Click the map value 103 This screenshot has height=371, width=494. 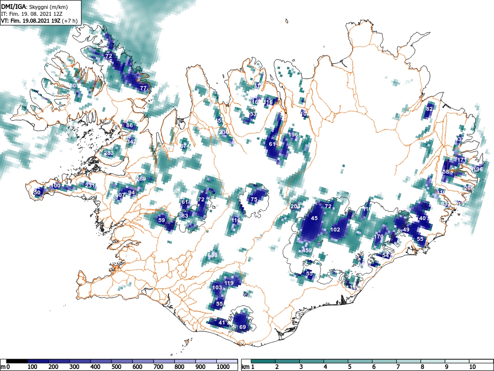point(217,287)
